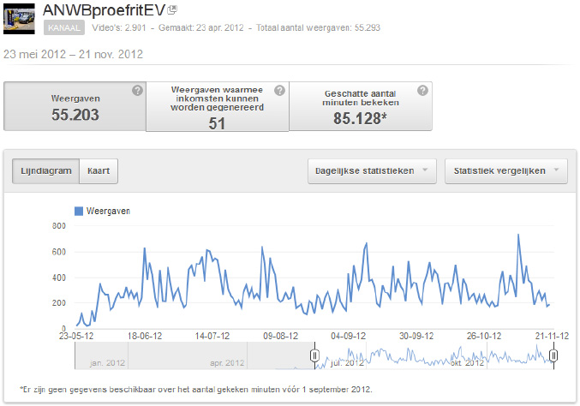Select the Weergaven 55.203 metric card
580x406 pixels.
pyautogui.click(x=75, y=106)
